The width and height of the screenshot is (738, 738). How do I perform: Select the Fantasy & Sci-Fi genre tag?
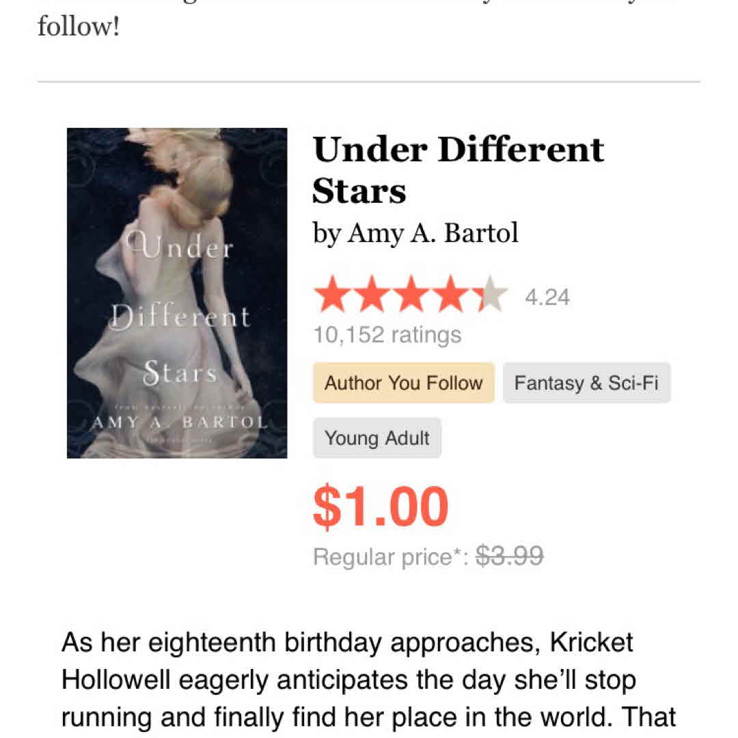click(586, 383)
